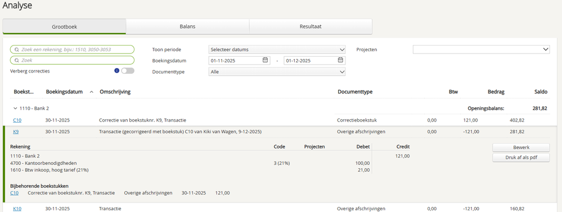Open the C10 link under Bijbehorende boekstukken
The height and width of the screenshot is (212, 562).
click(x=14, y=193)
